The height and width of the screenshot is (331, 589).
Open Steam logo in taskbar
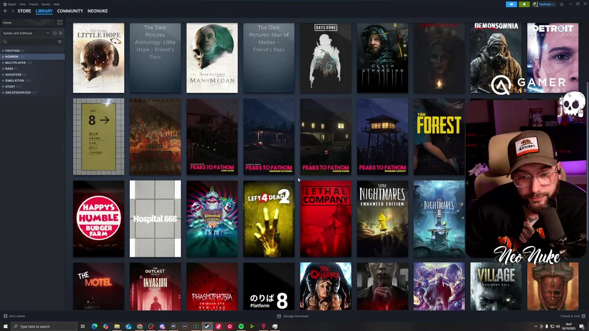pos(207,326)
